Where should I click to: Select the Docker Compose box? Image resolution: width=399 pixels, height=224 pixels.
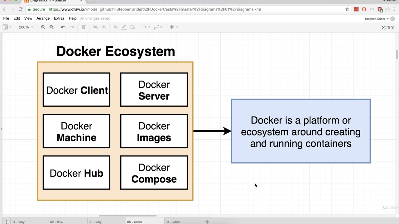point(154,173)
